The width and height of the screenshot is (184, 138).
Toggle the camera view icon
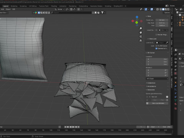click(x=141, y=36)
